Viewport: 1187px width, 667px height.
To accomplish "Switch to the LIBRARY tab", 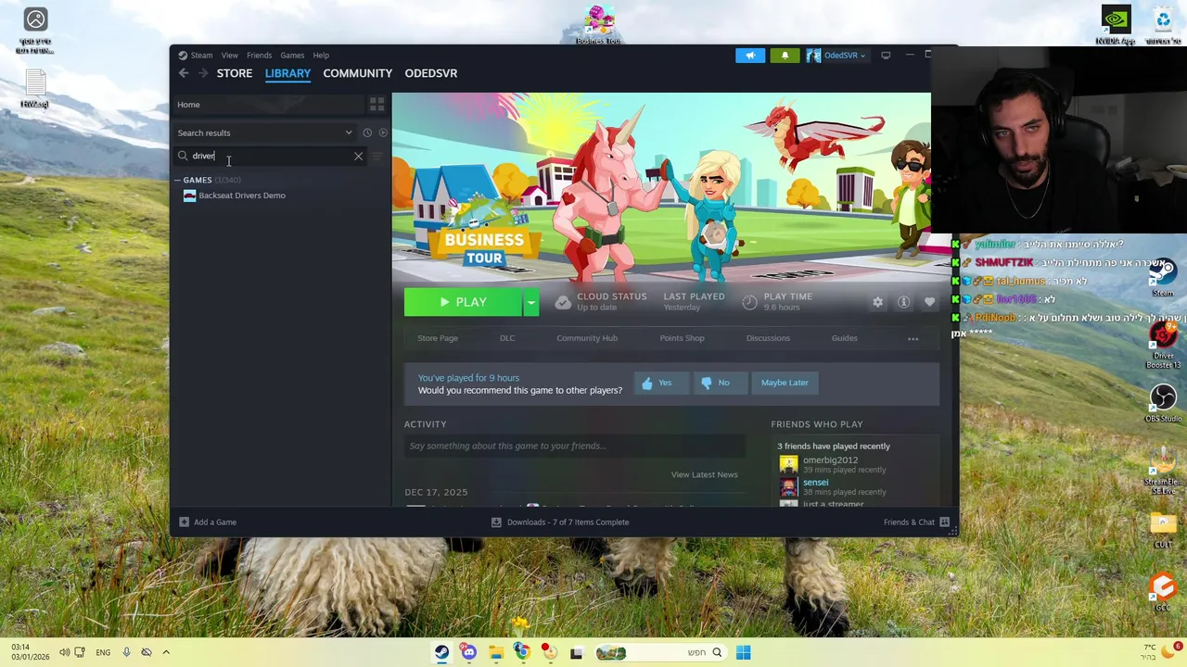I will coord(287,73).
